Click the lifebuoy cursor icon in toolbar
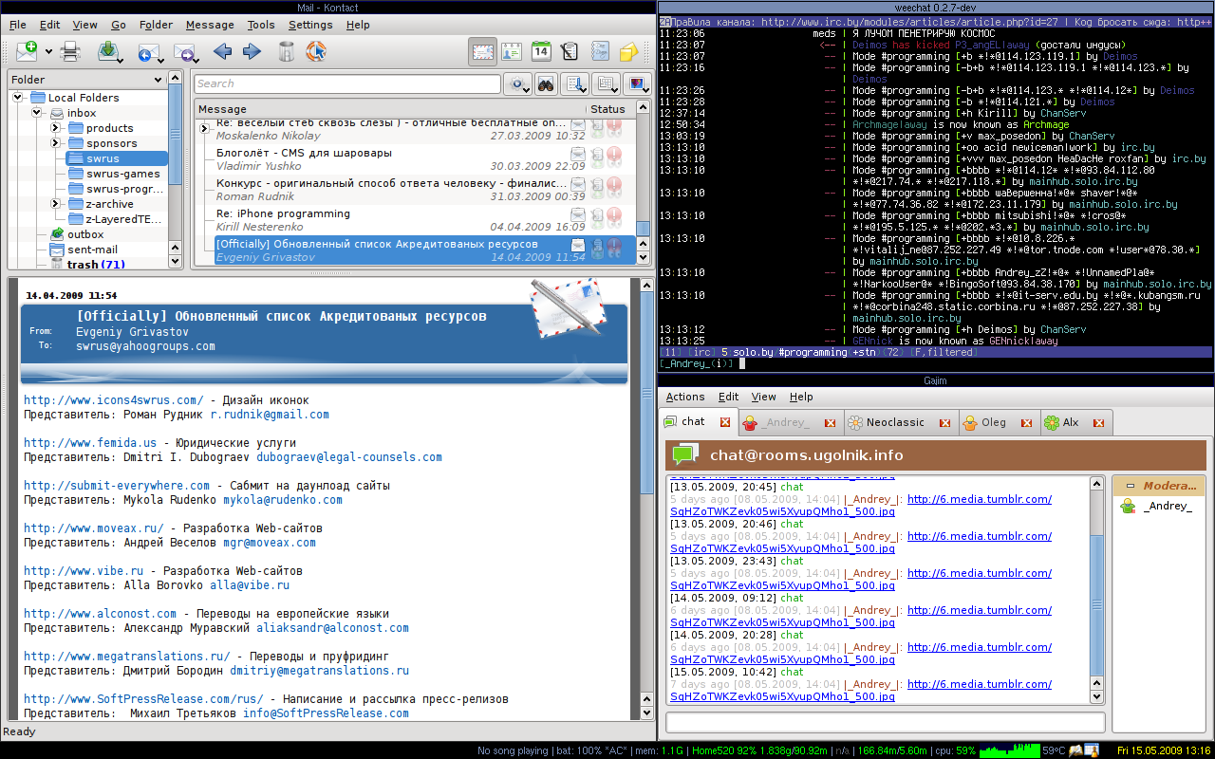The image size is (1215, 759). click(315, 51)
